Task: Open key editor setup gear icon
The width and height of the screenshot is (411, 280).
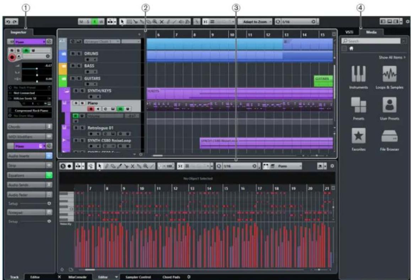Action: tap(332, 166)
